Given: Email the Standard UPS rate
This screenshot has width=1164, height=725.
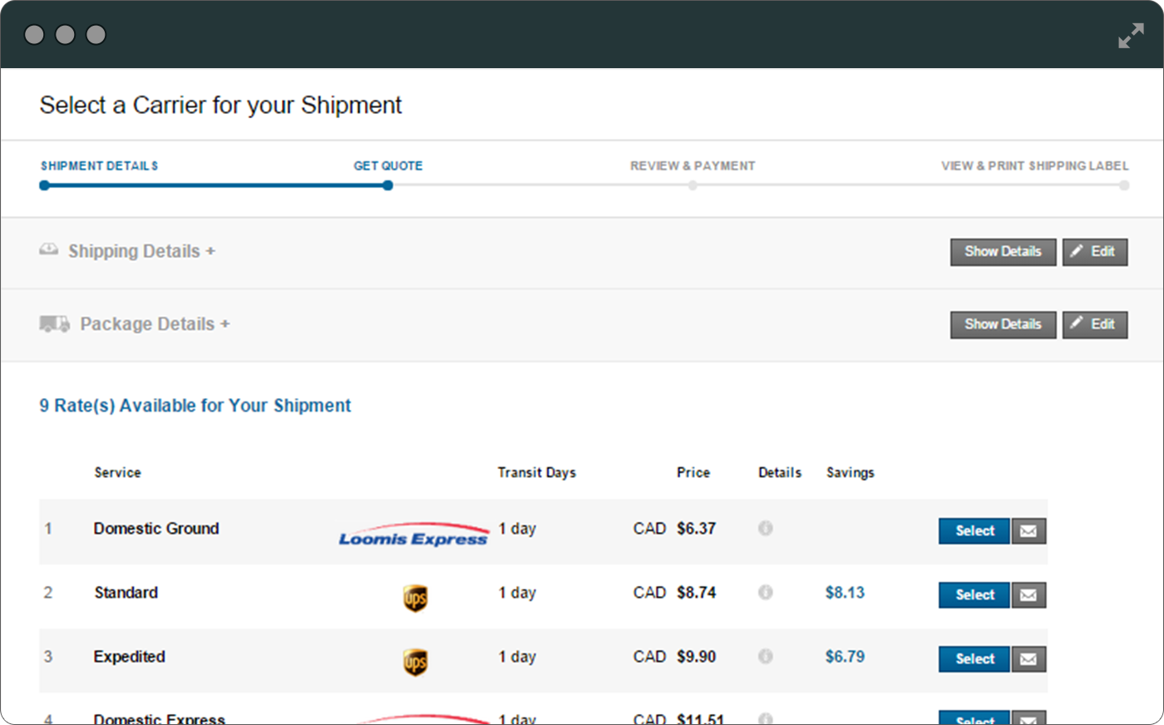Looking at the screenshot, I should click(1028, 595).
